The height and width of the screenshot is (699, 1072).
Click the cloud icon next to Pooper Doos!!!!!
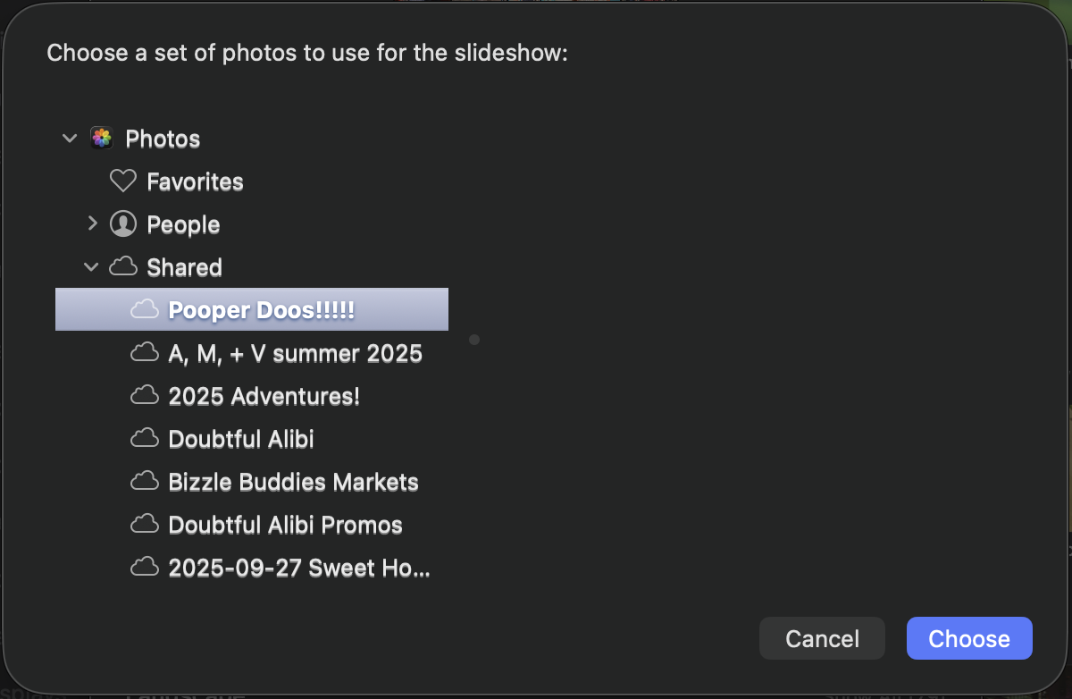tap(144, 310)
